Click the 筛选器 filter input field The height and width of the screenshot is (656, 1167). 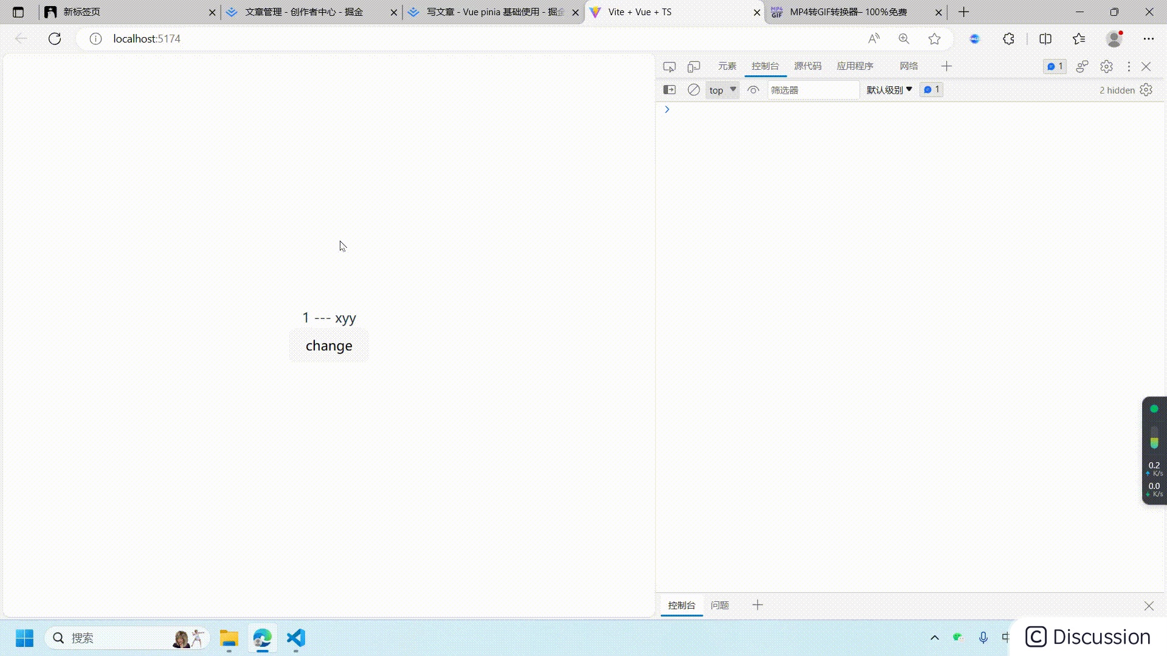812,90
